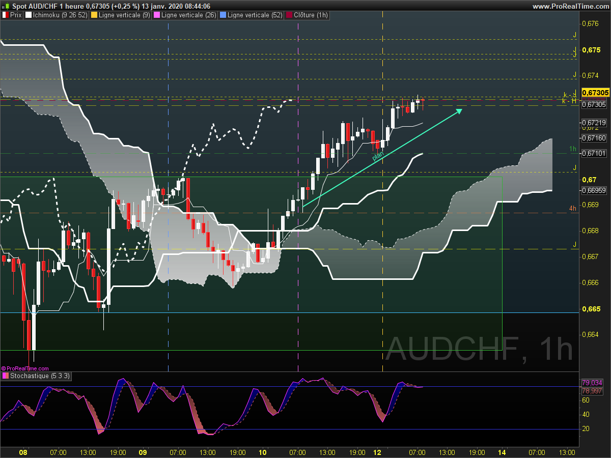The width and height of the screenshot is (611, 458).
Task: Click the date label 09 on time axis
Action: click(143, 452)
